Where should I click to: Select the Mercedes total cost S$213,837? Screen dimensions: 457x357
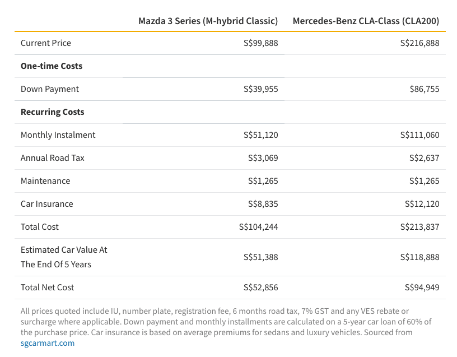coord(419,227)
